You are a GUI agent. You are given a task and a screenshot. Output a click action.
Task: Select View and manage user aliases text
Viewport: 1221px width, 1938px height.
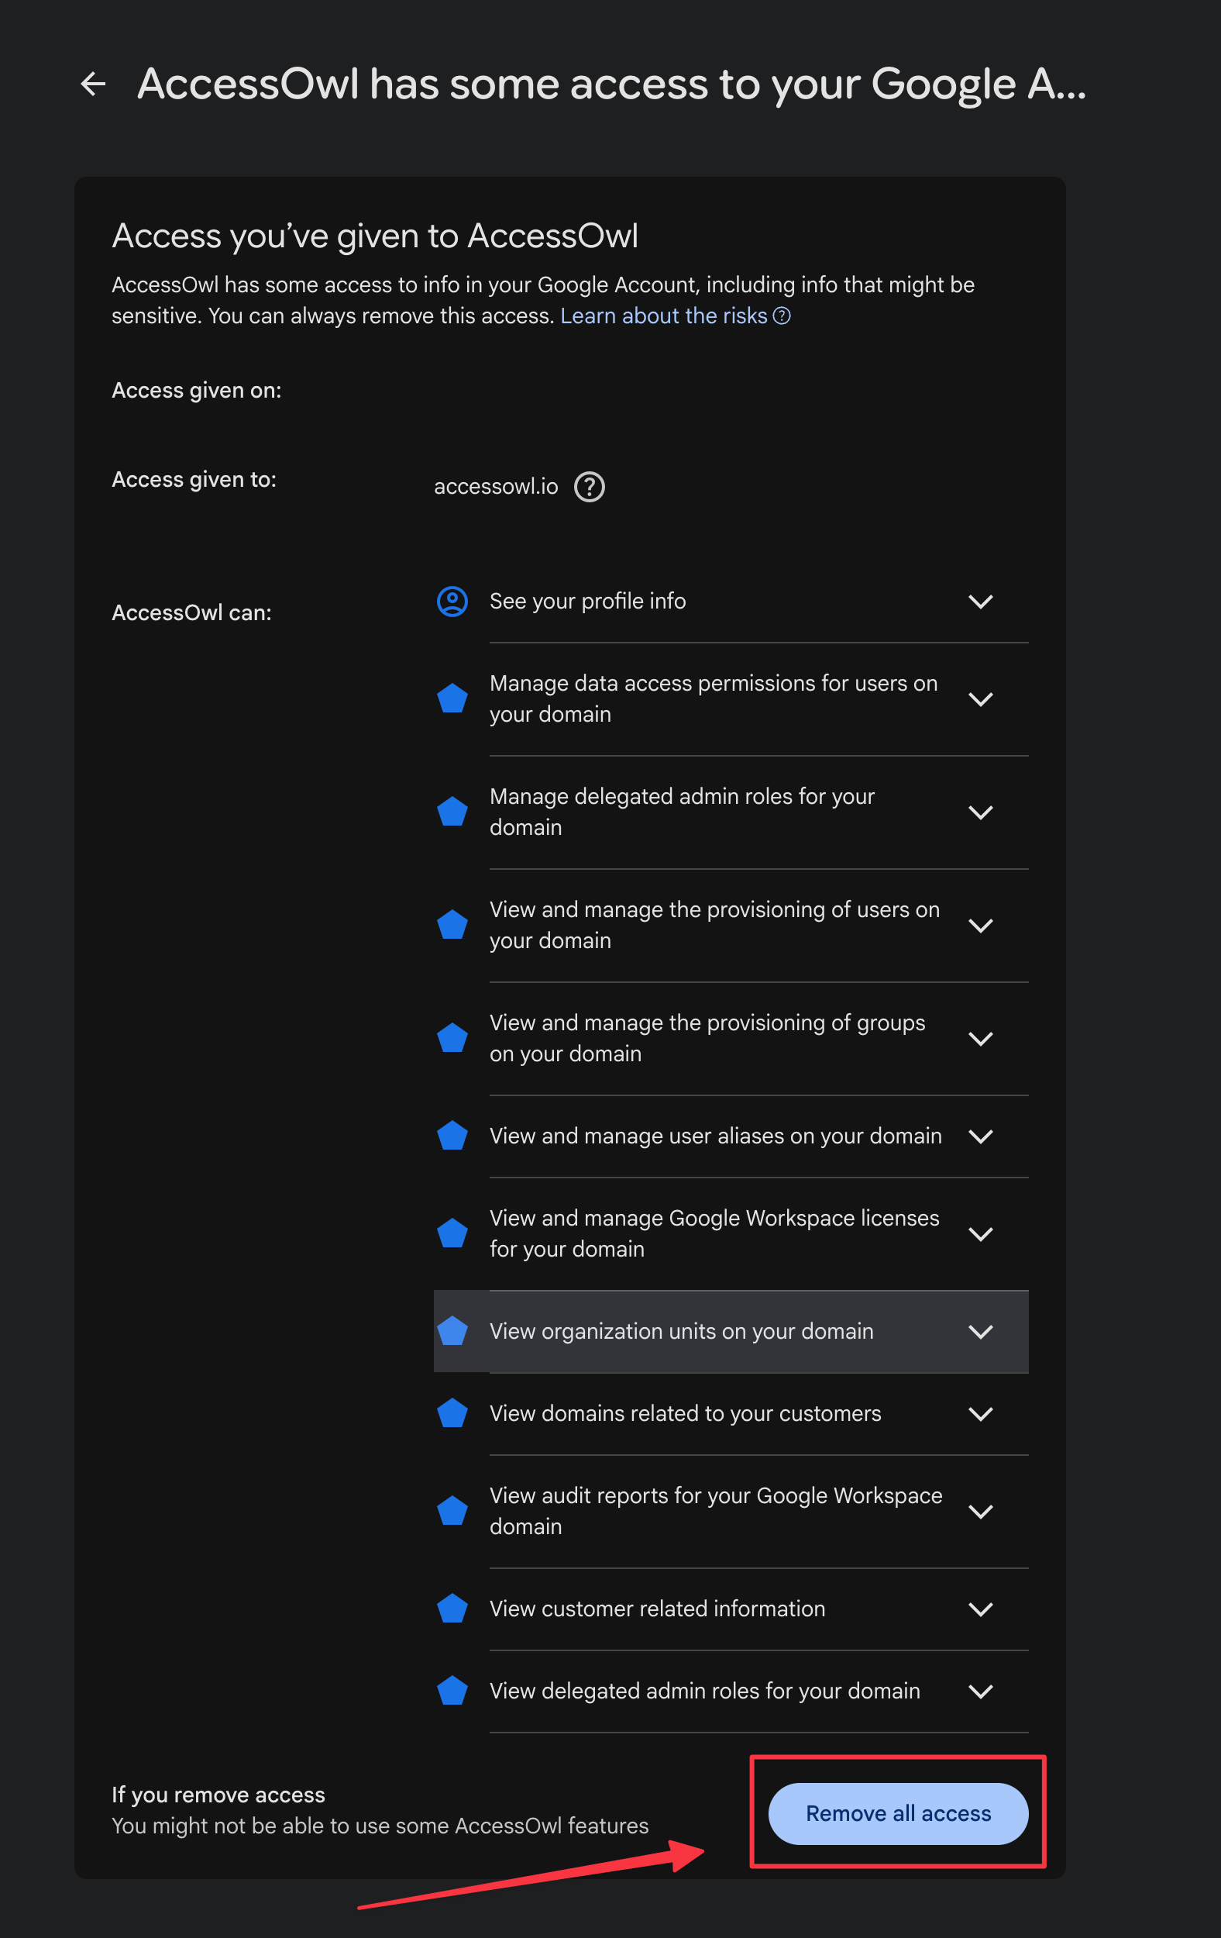(x=716, y=1136)
